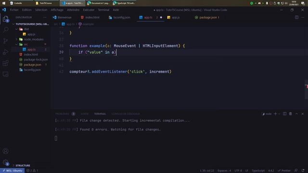Split the editor to the right
The image size is (308, 173).
[x=296, y=17]
